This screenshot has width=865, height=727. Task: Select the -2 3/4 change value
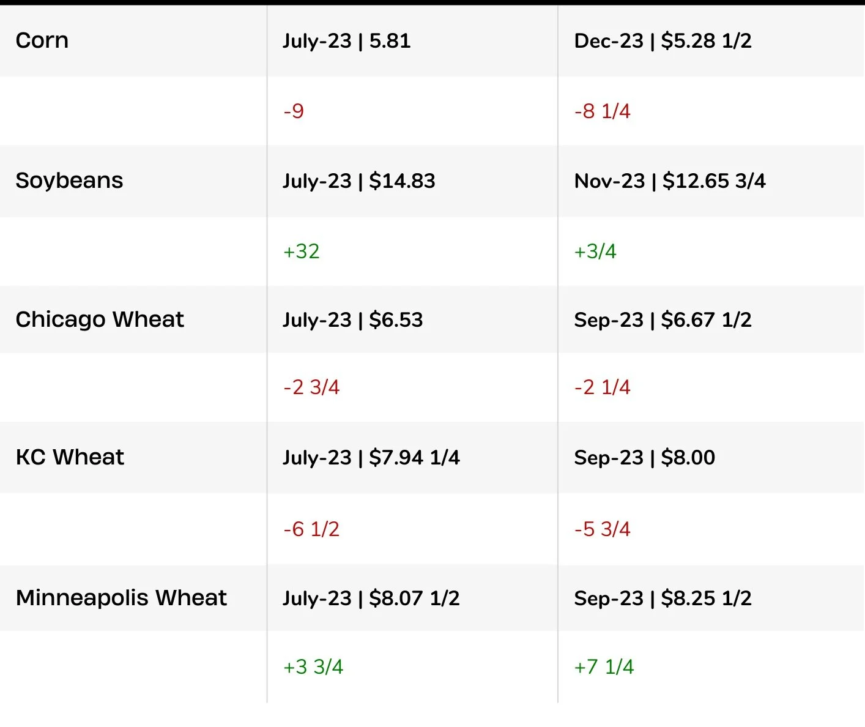tap(311, 387)
